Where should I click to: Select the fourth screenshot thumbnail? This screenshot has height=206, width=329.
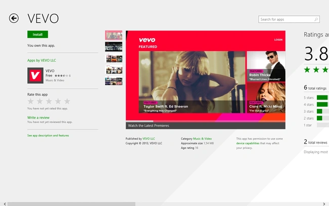coord(114,70)
